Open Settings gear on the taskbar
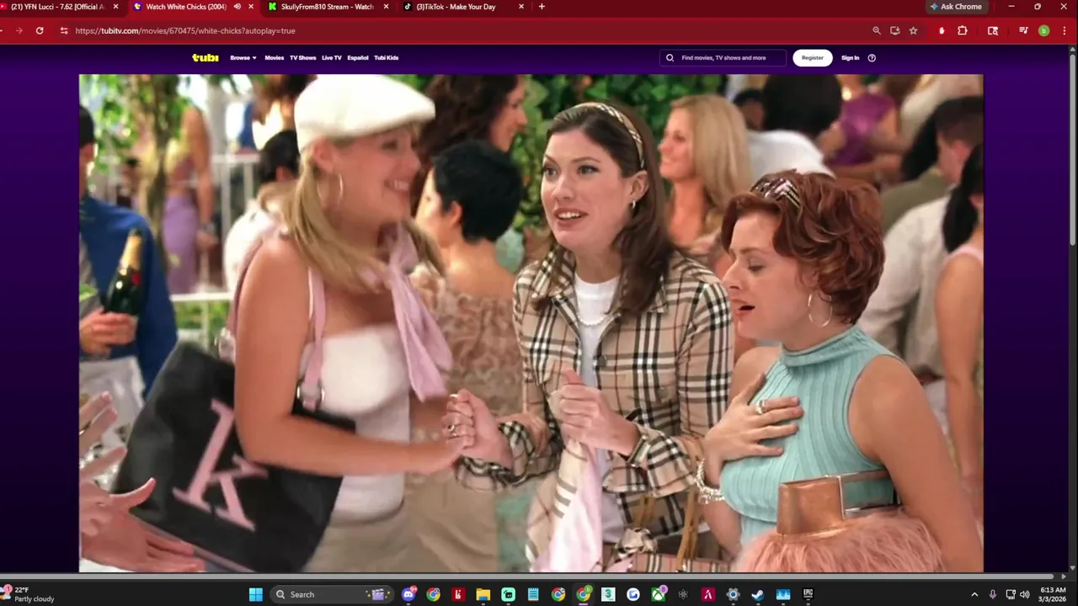1078x606 pixels. point(733,594)
